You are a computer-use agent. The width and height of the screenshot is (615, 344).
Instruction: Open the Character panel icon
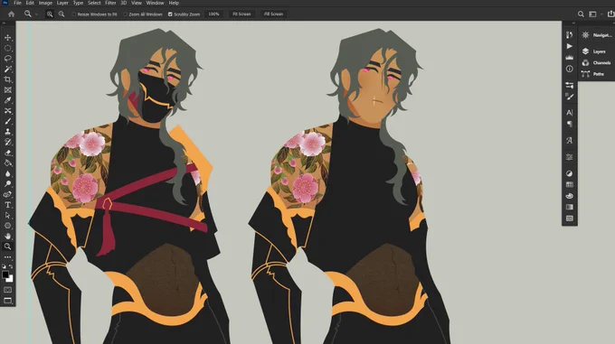click(570, 113)
